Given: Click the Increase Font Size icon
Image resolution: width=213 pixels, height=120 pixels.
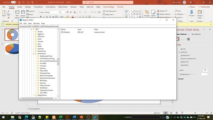Looking at the screenshot, I should coord(68,12).
